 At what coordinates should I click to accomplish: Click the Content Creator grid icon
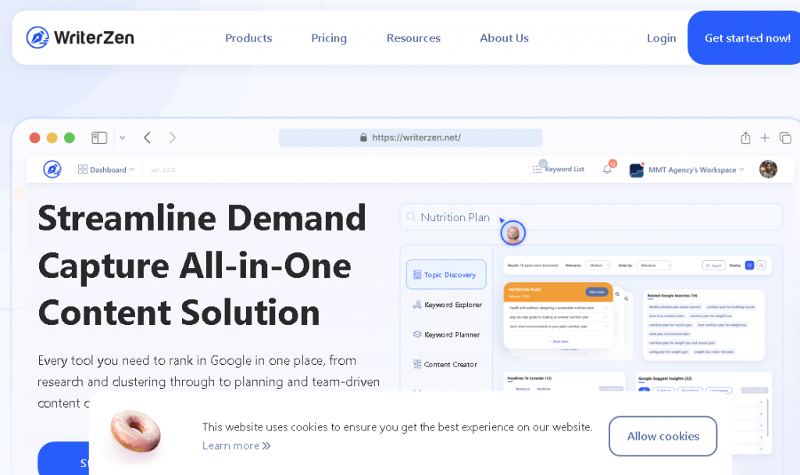417,364
